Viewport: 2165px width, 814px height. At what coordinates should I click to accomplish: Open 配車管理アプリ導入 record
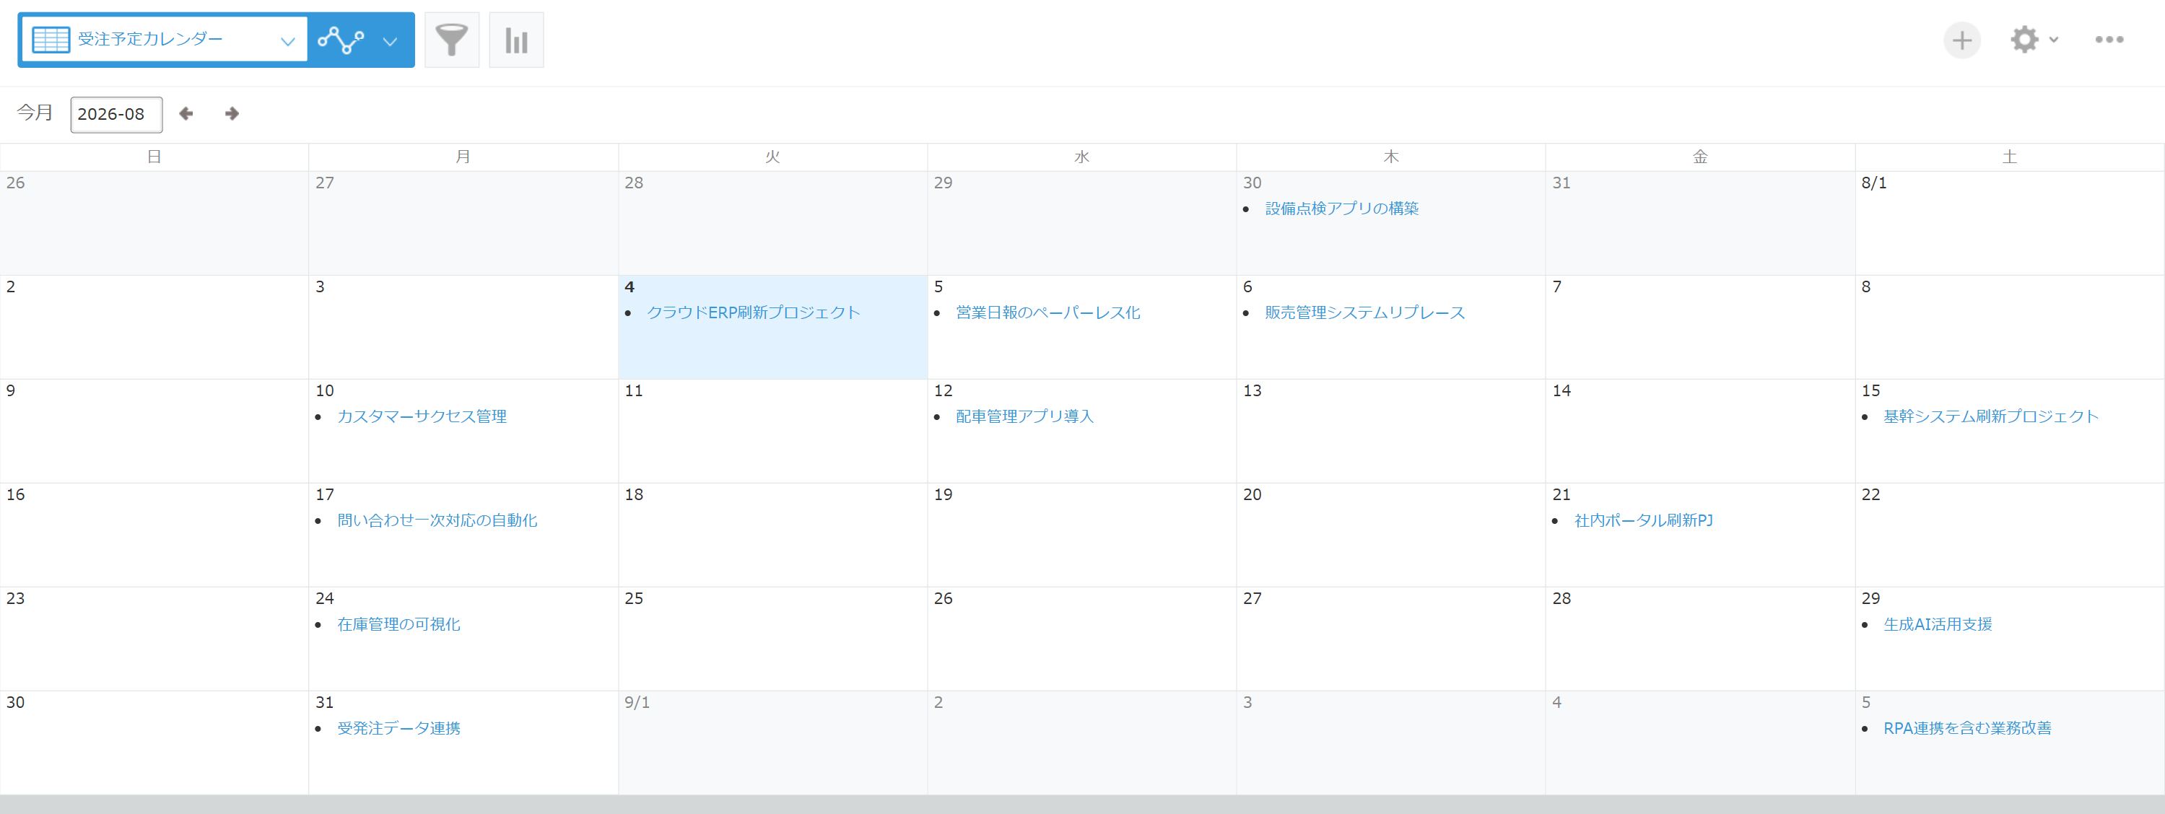pos(1024,416)
